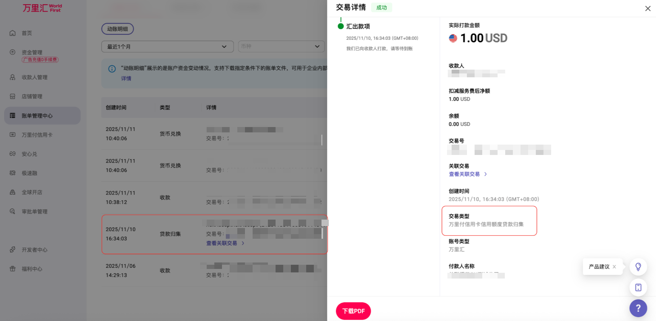Click the 审批单管理 magnifier icon
This screenshot has width=656, height=321.
click(13, 211)
